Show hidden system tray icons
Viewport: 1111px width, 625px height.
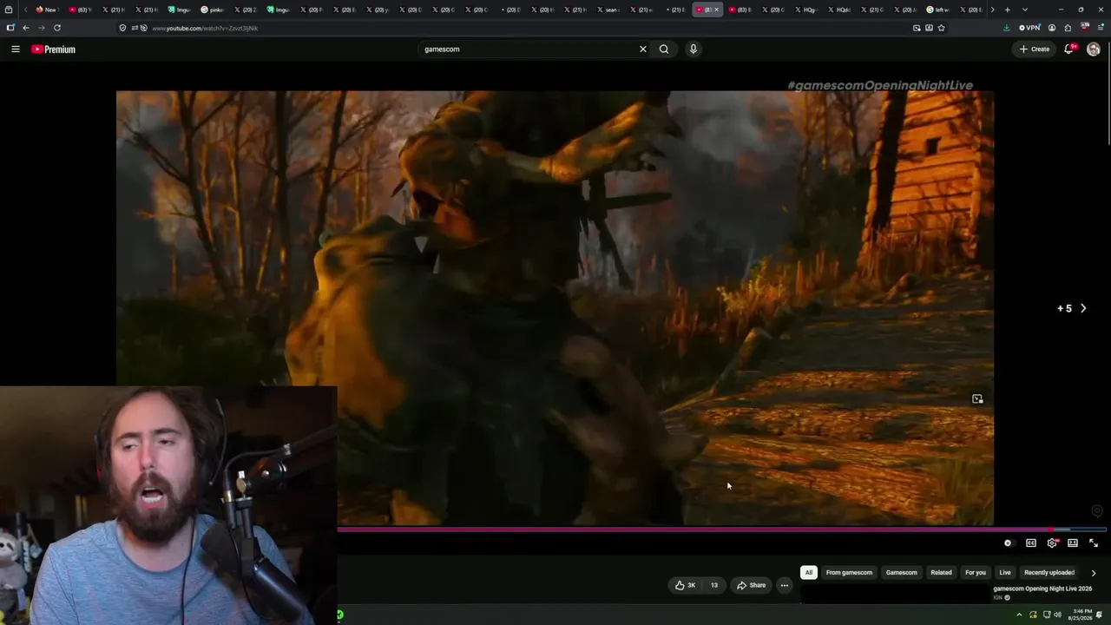tap(1019, 615)
